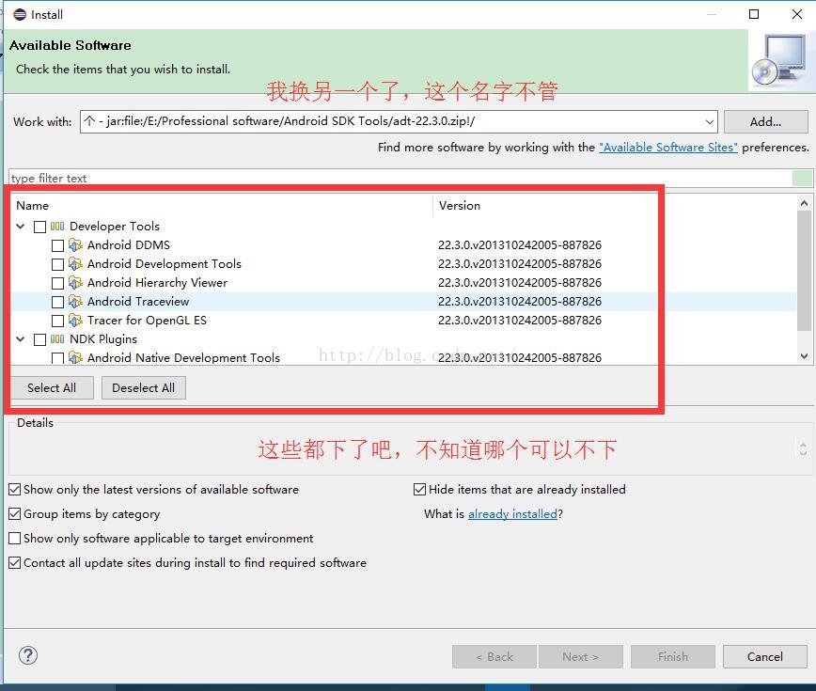The image size is (816, 691).
Task: Check the Android Development Tools checkbox
Action: (x=57, y=264)
